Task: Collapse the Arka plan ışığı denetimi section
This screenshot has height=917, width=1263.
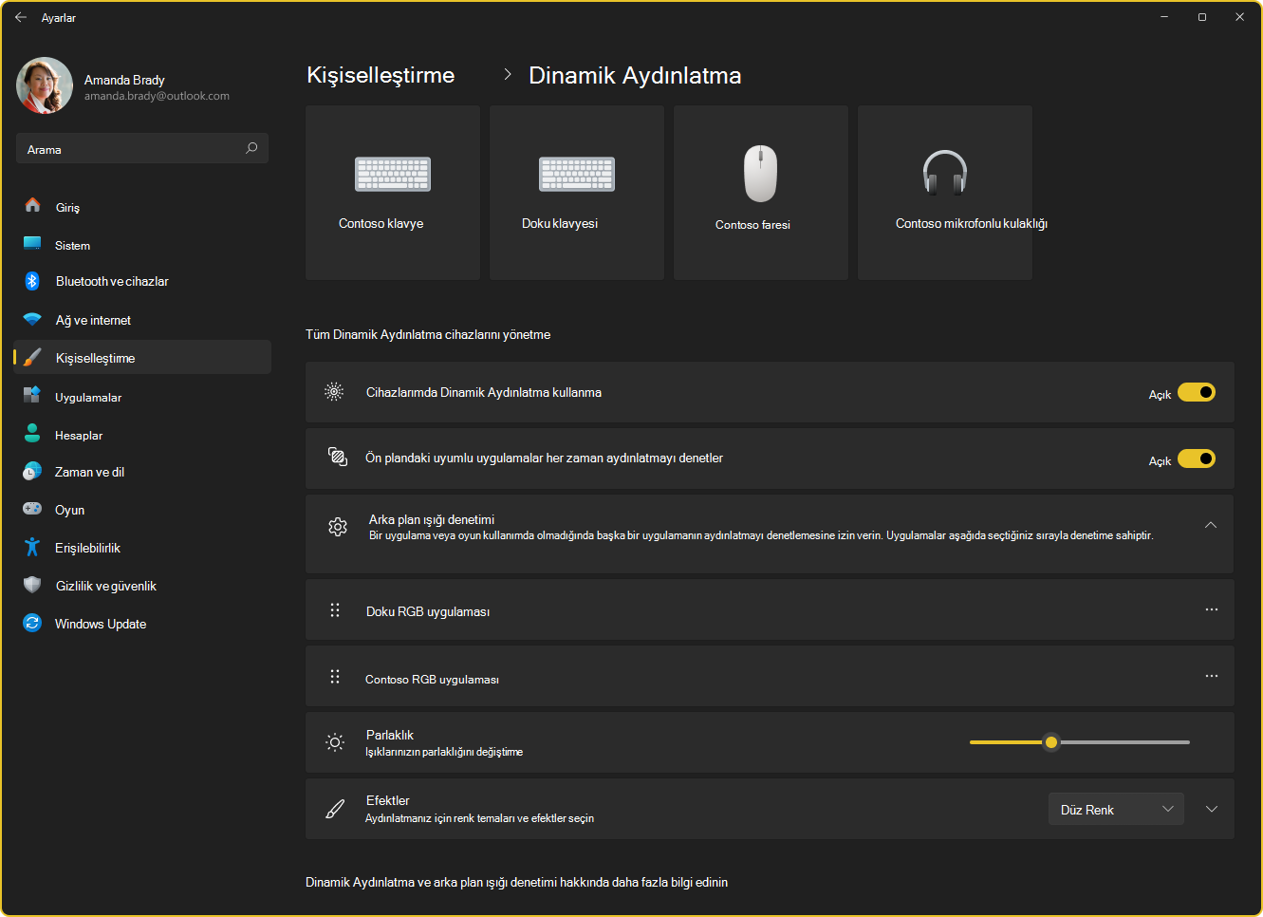Action: pyautogui.click(x=1211, y=525)
